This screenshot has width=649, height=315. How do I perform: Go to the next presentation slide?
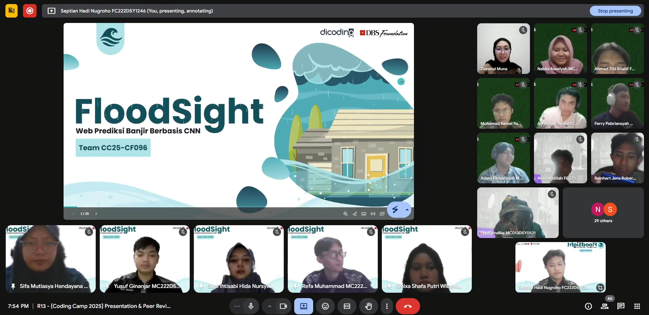pyautogui.click(x=96, y=214)
